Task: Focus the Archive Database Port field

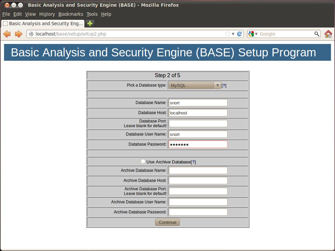Action: tap(198, 191)
